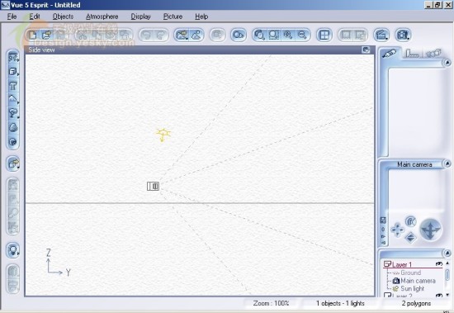Toggle Layer 1 visibility eye icon
Screen dimensions: 454x313
439,264
